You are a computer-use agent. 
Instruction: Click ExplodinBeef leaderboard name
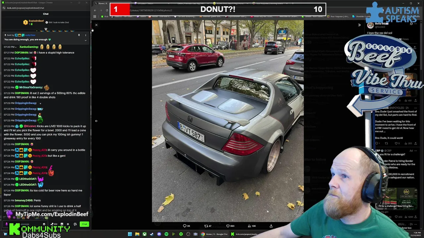(36, 21)
